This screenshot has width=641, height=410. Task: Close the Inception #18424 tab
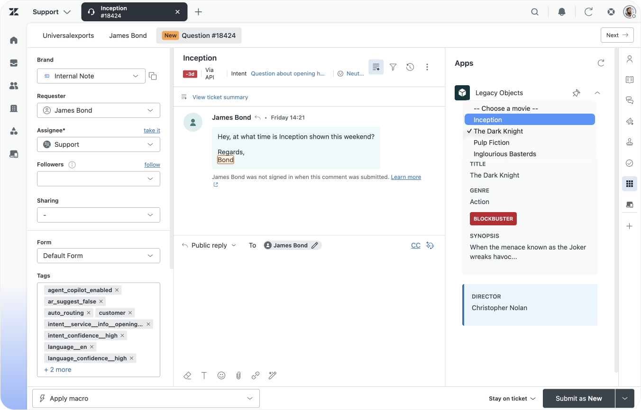tap(177, 12)
